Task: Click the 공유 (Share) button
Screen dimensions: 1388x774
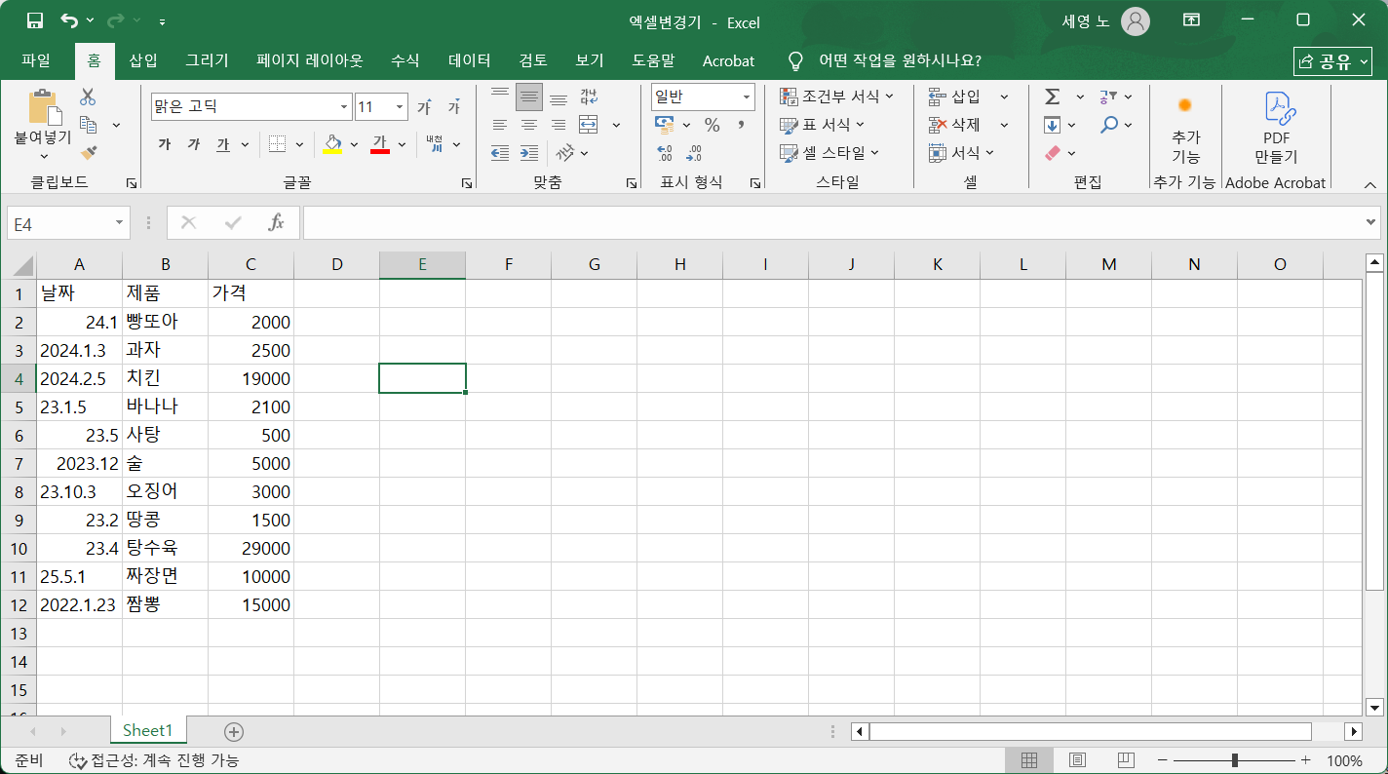Action: [x=1331, y=61]
